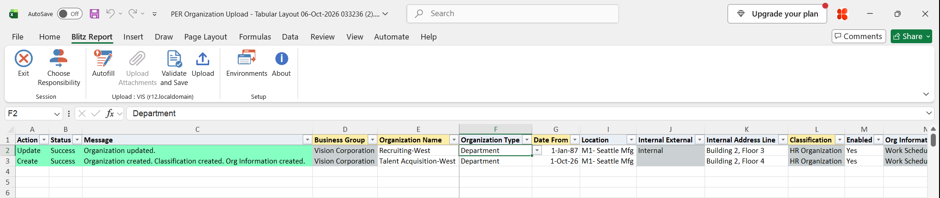Collapse the ribbon with the chevron
The width and height of the screenshot is (940, 198).
click(x=926, y=94)
